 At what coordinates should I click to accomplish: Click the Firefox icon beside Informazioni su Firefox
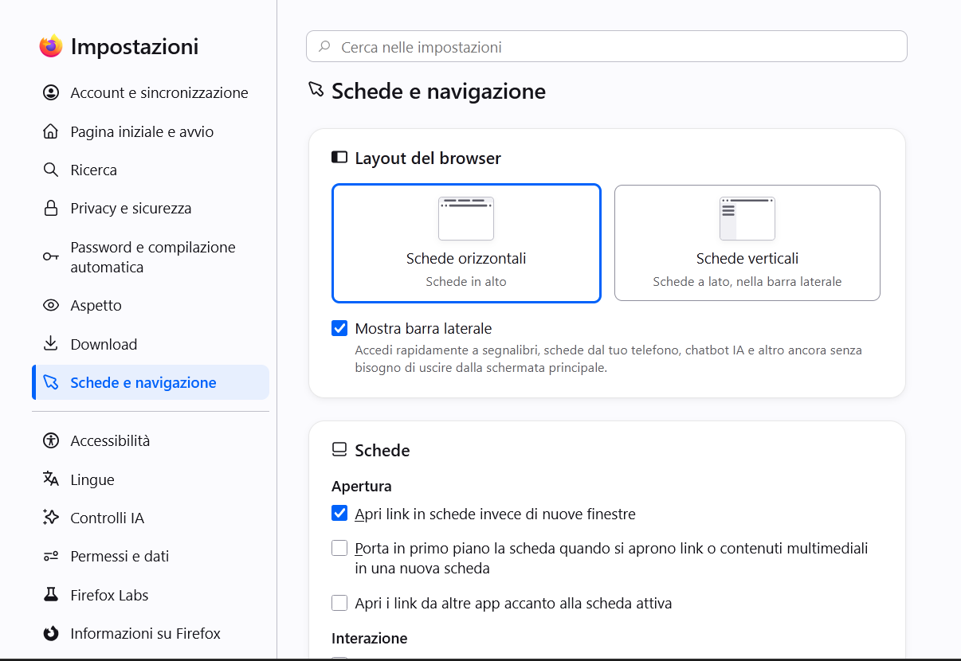(x=51, y=634)
